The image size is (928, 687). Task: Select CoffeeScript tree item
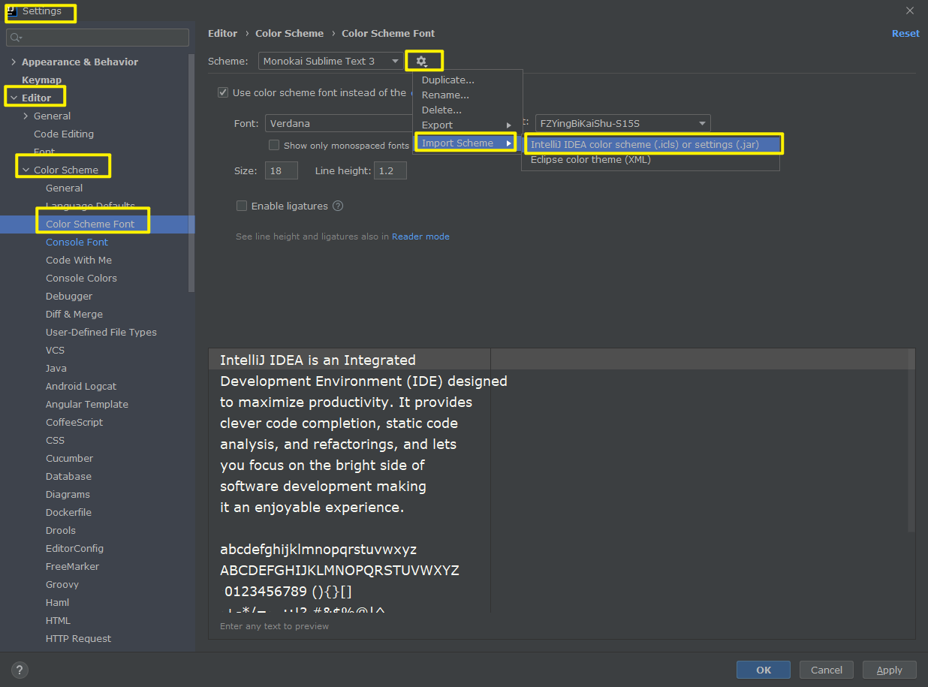coord(74,422)
